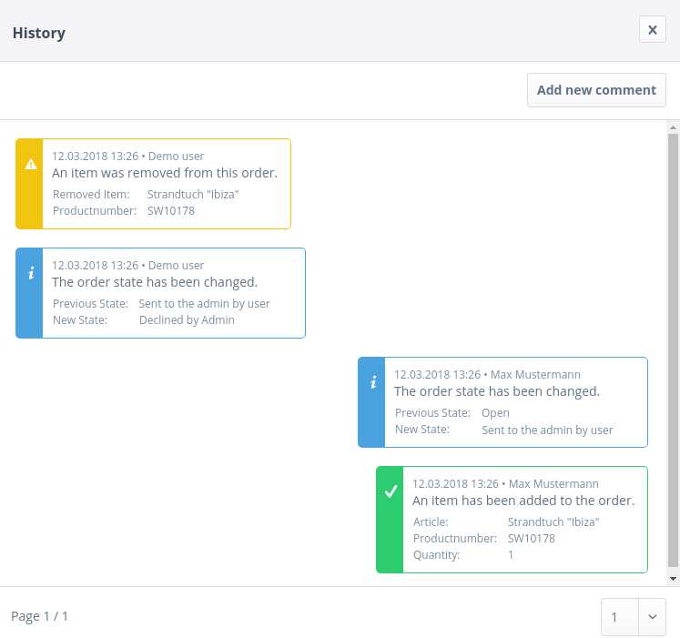Image resolution: width=680 pixels, height=638 pixels.
Task: Click the History dialog title
Action: [39, 33]
